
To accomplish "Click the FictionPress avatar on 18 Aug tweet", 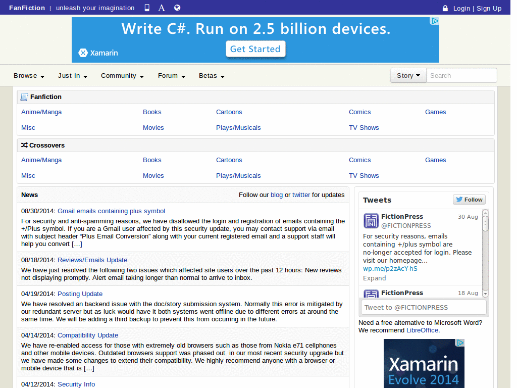I will point(371,294).
